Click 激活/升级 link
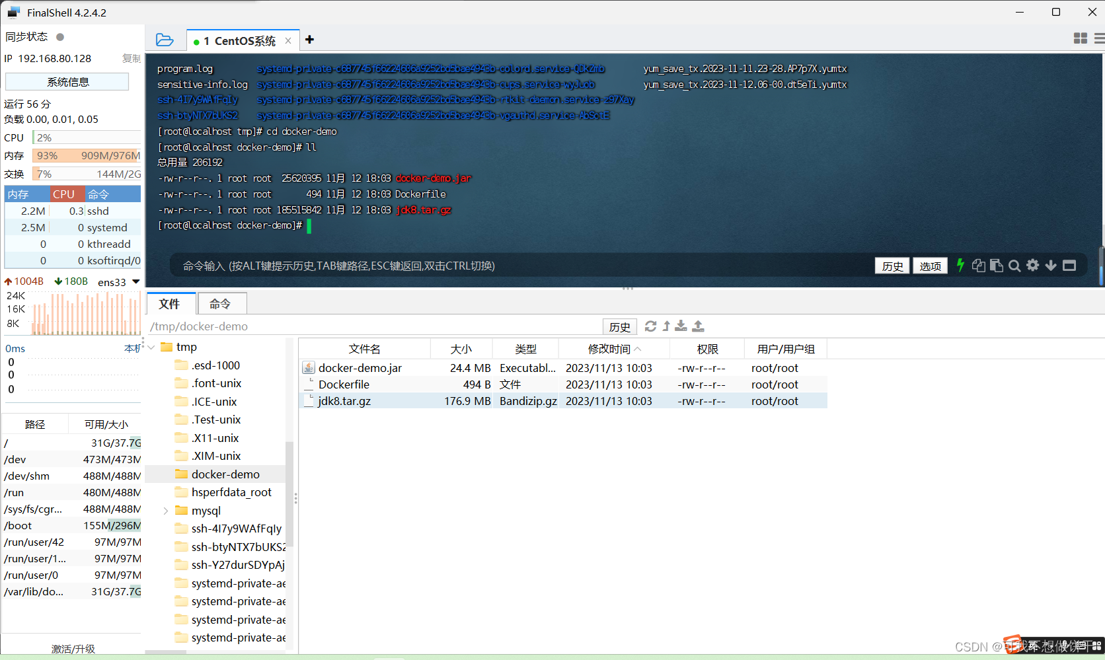 pos(73,649)
